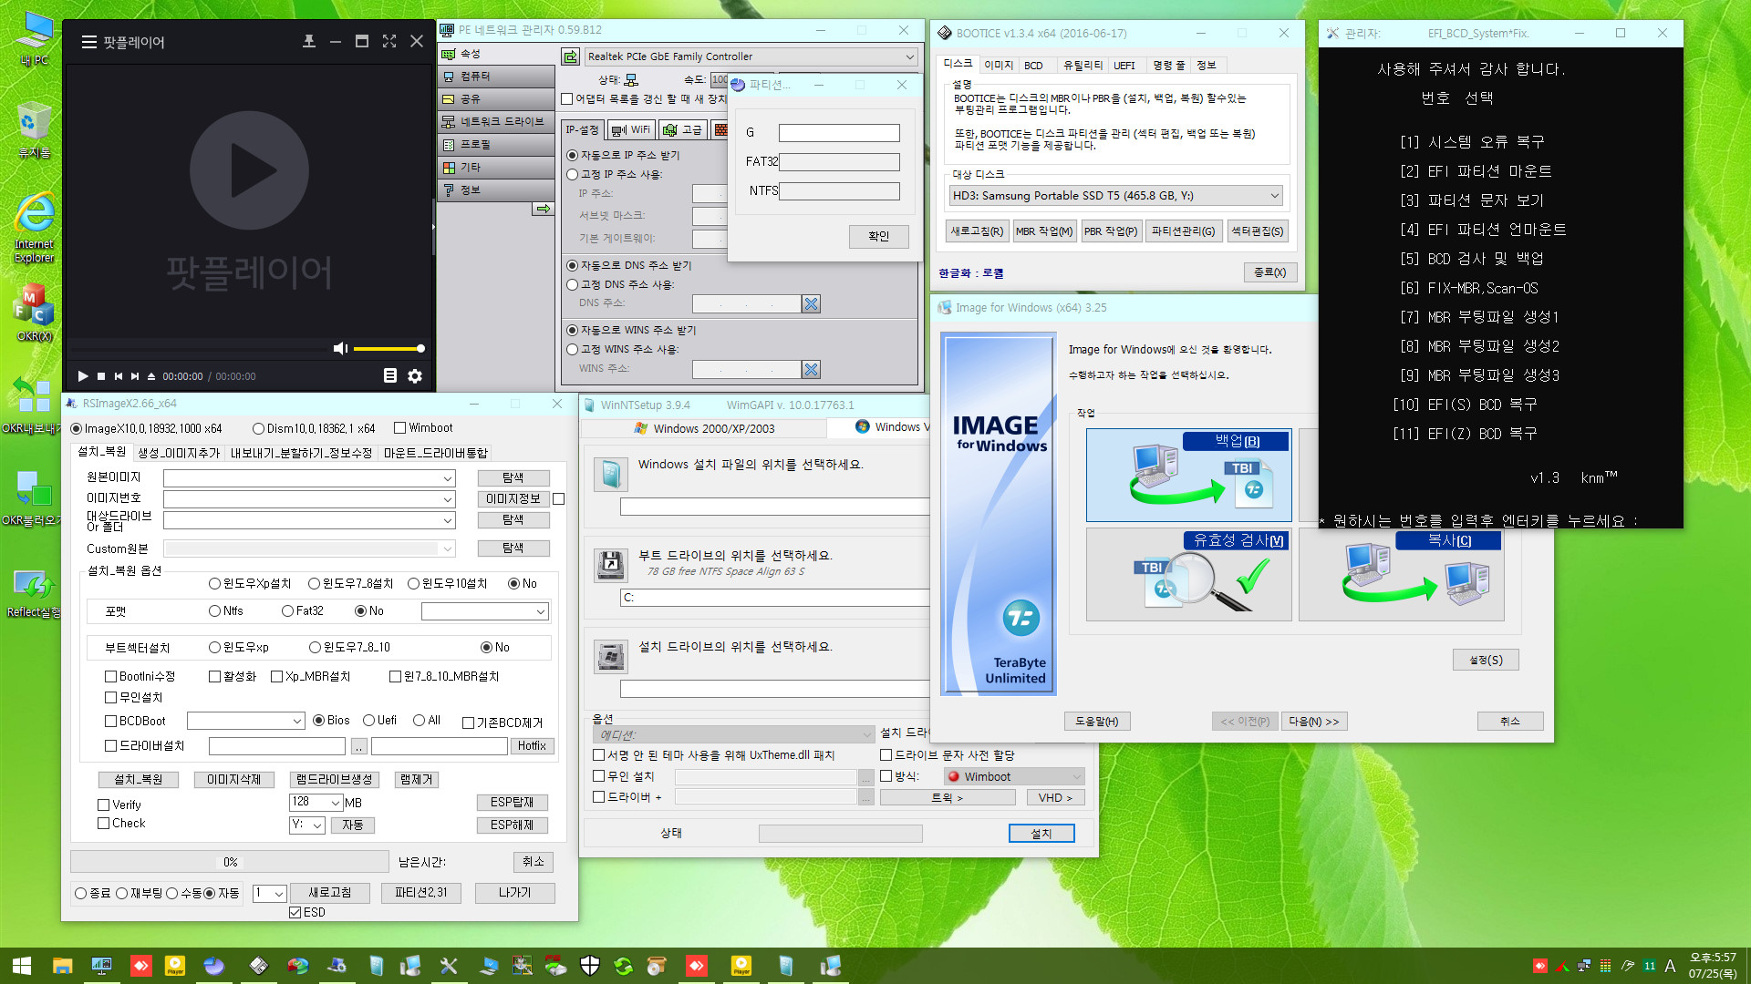Select Fat32 format radio button
Screen dimensions: 1751x984
(288, 611)
